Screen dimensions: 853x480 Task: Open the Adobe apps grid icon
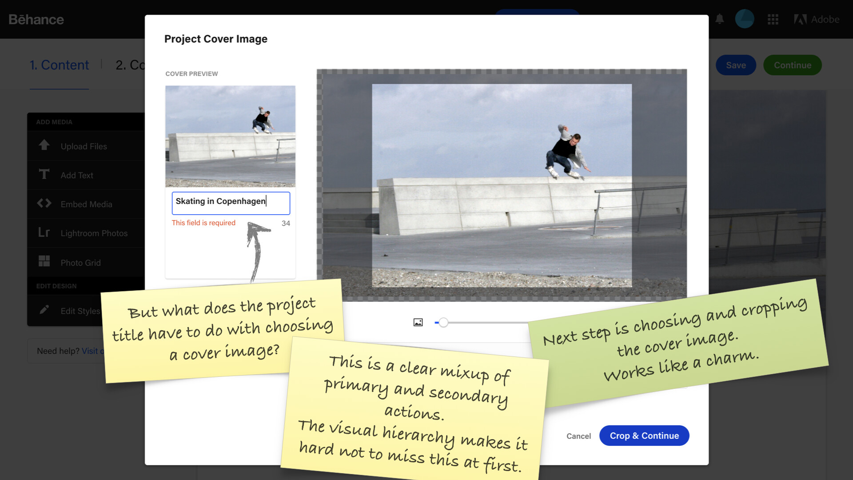tap(773, 19)
